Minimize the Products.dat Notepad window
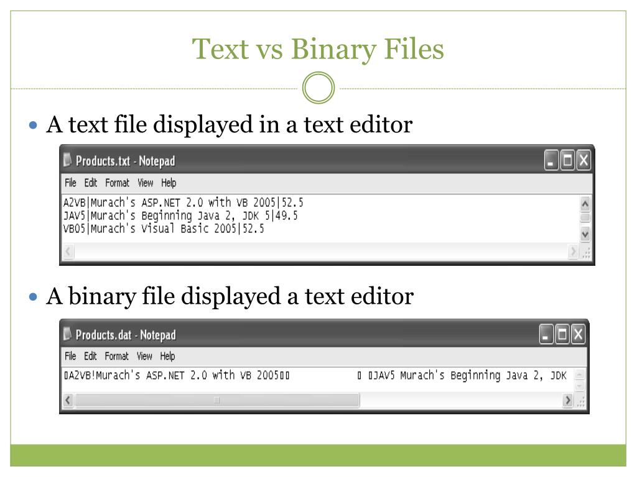 click(546, 334)
